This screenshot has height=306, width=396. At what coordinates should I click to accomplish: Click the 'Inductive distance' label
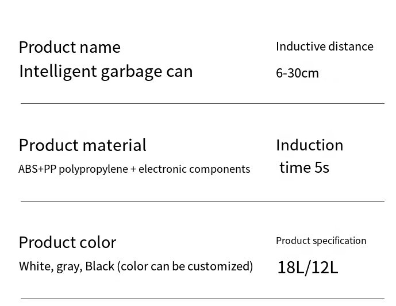pos(324,47)
